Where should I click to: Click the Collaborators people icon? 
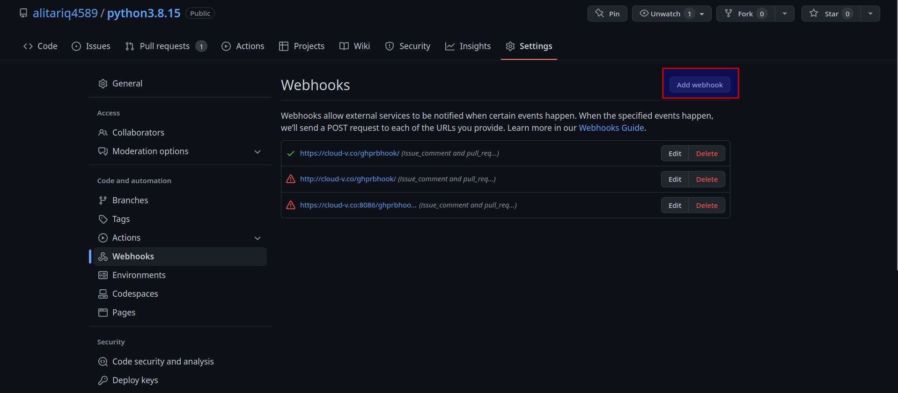(103, 133)
